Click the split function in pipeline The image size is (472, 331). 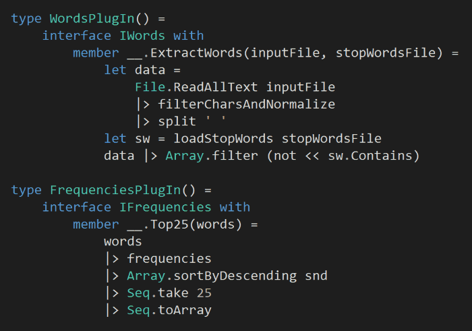(x=177, y=121)
